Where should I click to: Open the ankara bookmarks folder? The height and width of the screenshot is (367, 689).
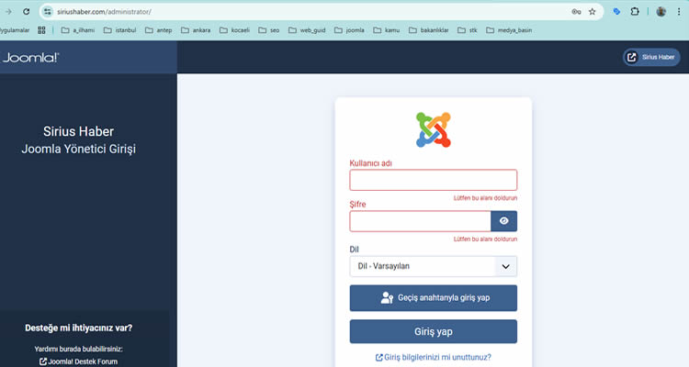tap(196, 30)
